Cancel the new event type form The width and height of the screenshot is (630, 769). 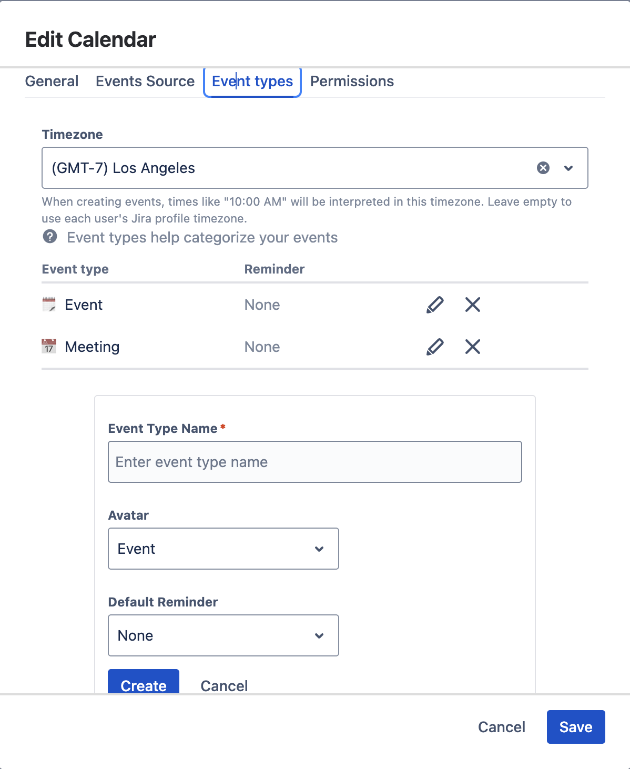click(x=223, y=685)
